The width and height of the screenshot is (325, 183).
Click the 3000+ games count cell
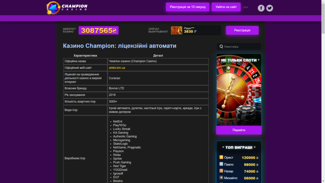point(158,102)
